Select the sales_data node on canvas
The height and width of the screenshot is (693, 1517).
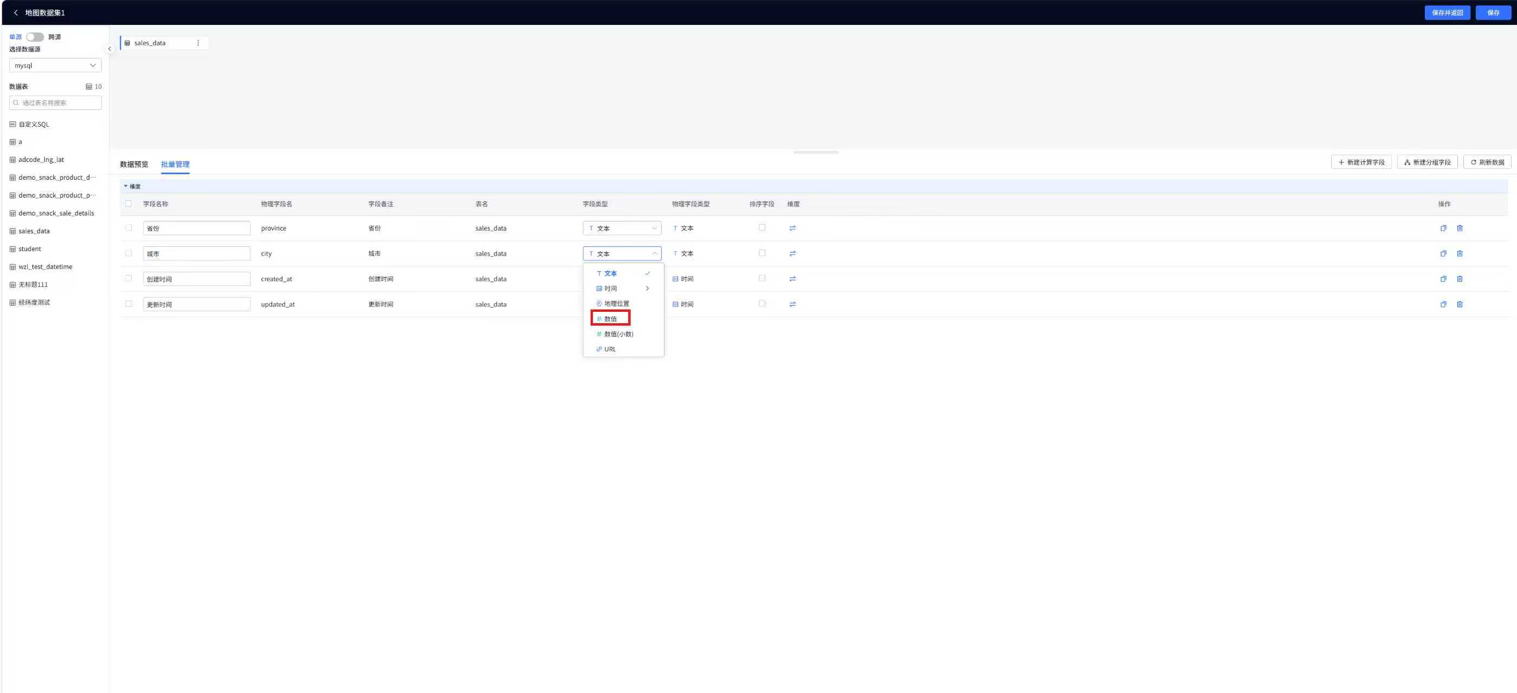[164, 43]
